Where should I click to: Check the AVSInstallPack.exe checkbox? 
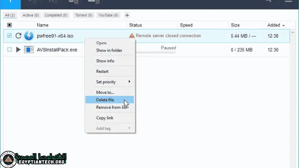pos(9,50)
